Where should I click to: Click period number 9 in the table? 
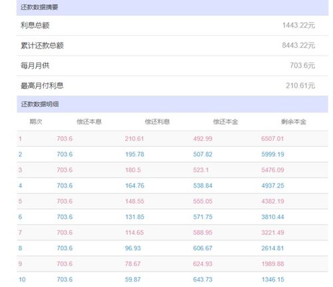click(20, 264)
